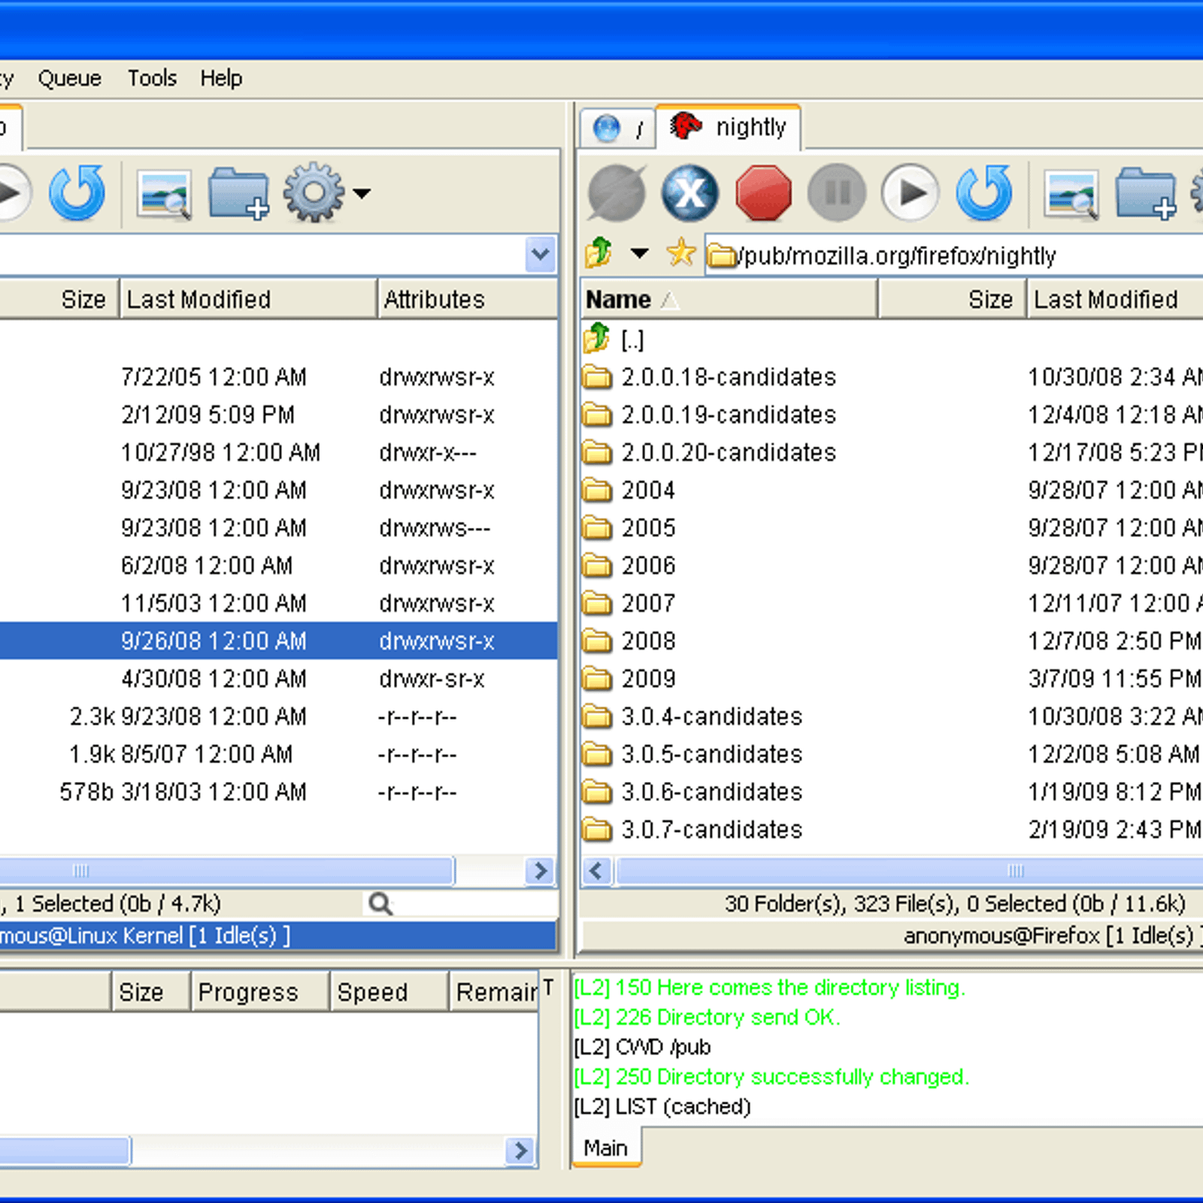The image size is (1203, 1203).
Task: Click the row dated 2/12/09 5:09 PM
Action: coord(278,414)
